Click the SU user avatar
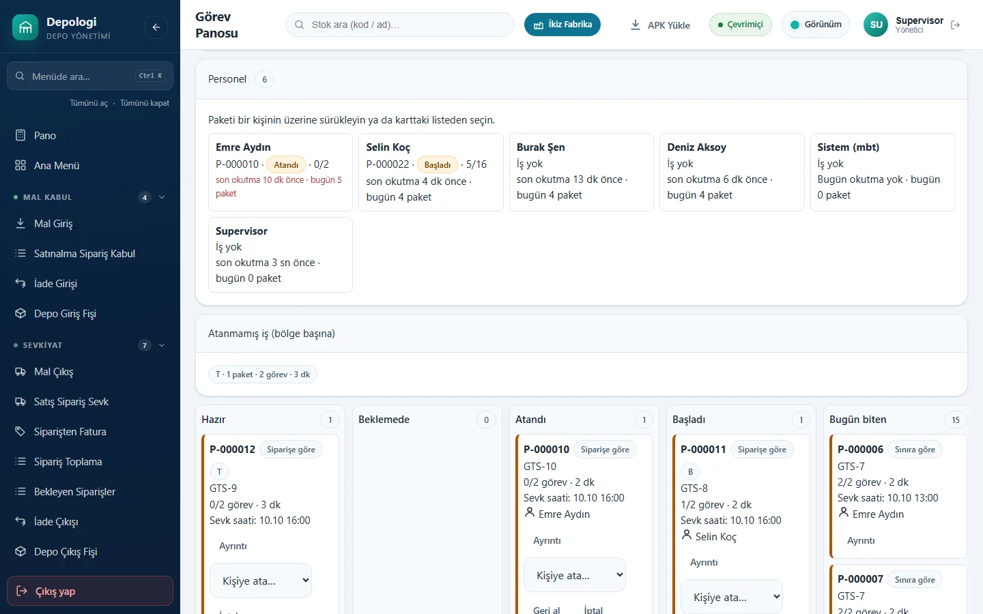This screenshot has height=614, width=983. [877, 25]
